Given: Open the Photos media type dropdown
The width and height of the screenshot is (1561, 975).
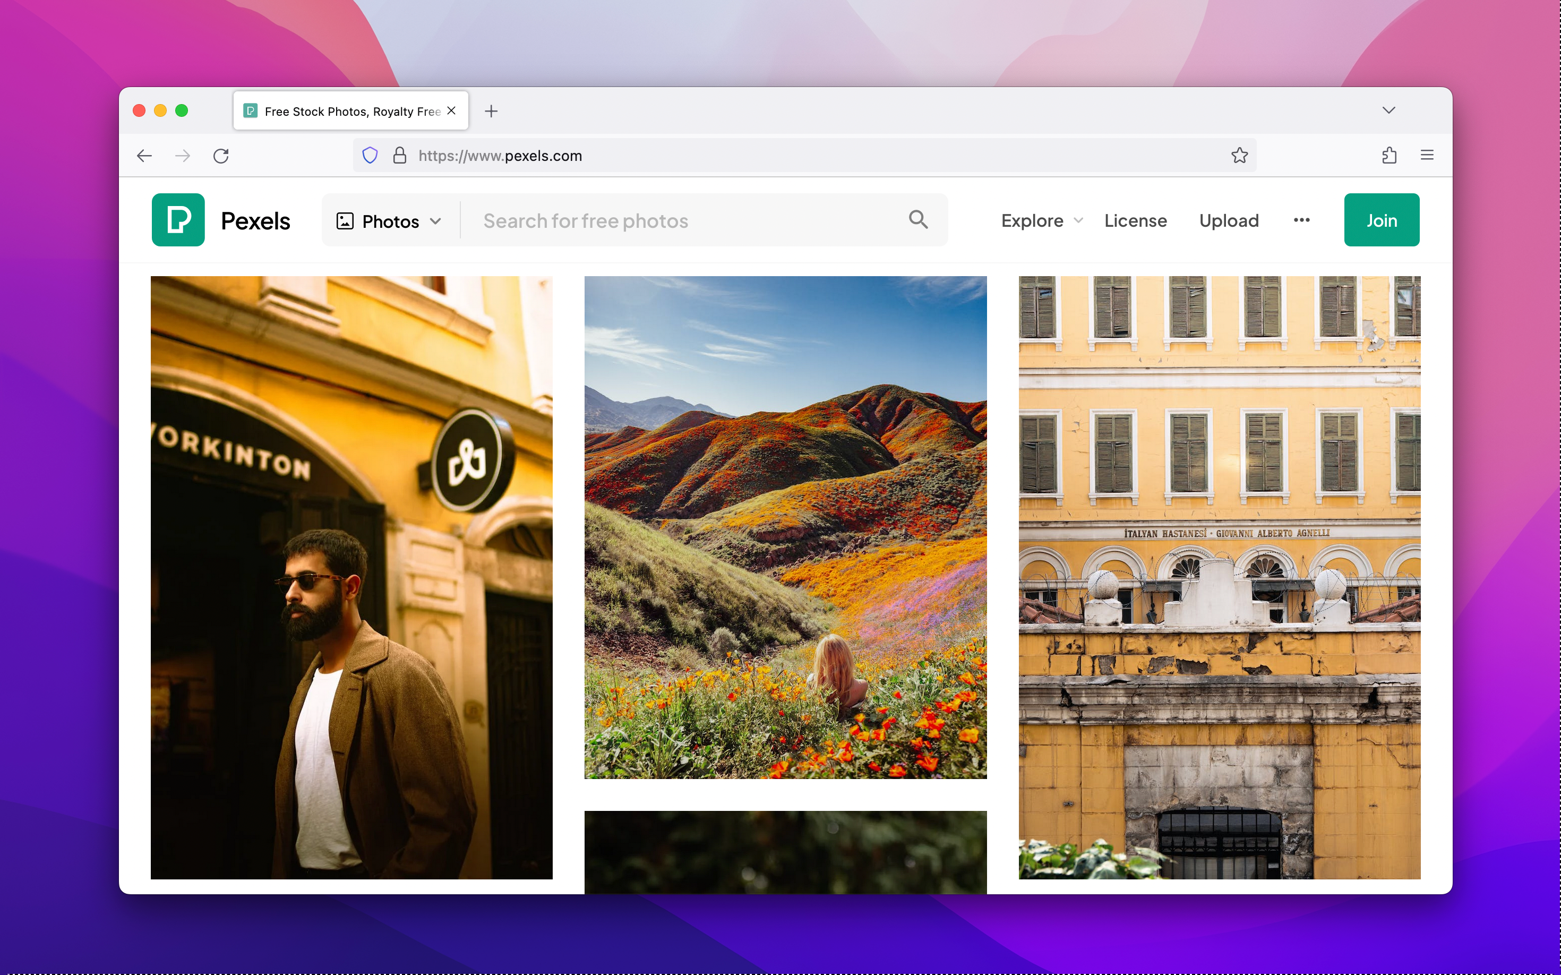Looking at the screenshot, I should 388,220.
